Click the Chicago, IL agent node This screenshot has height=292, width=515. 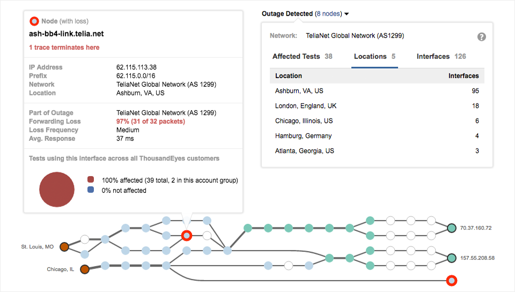(x=84, y=269)
